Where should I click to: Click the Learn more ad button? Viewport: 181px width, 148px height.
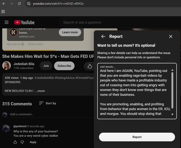coord(70,32)
